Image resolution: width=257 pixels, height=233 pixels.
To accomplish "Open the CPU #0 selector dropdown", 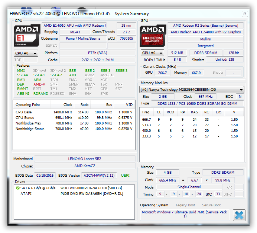I will (x=26, y=53).
